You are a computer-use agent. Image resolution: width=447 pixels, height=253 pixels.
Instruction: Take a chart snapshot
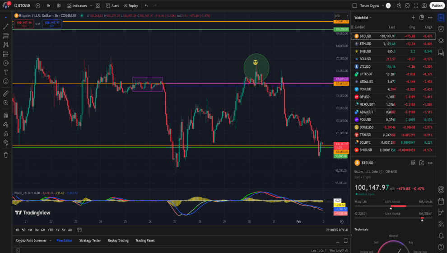click(424, 5)
